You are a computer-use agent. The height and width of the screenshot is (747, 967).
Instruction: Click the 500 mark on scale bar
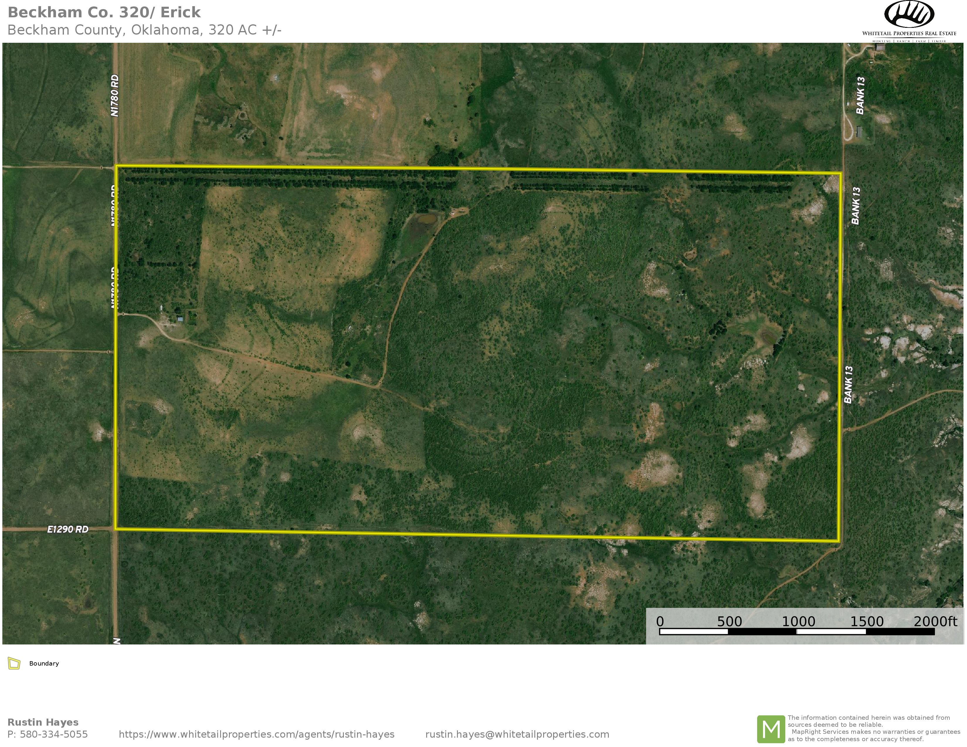729,621
